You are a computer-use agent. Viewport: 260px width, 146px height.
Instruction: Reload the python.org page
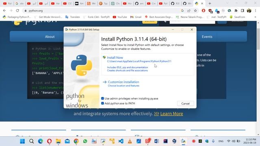(17, 11)
